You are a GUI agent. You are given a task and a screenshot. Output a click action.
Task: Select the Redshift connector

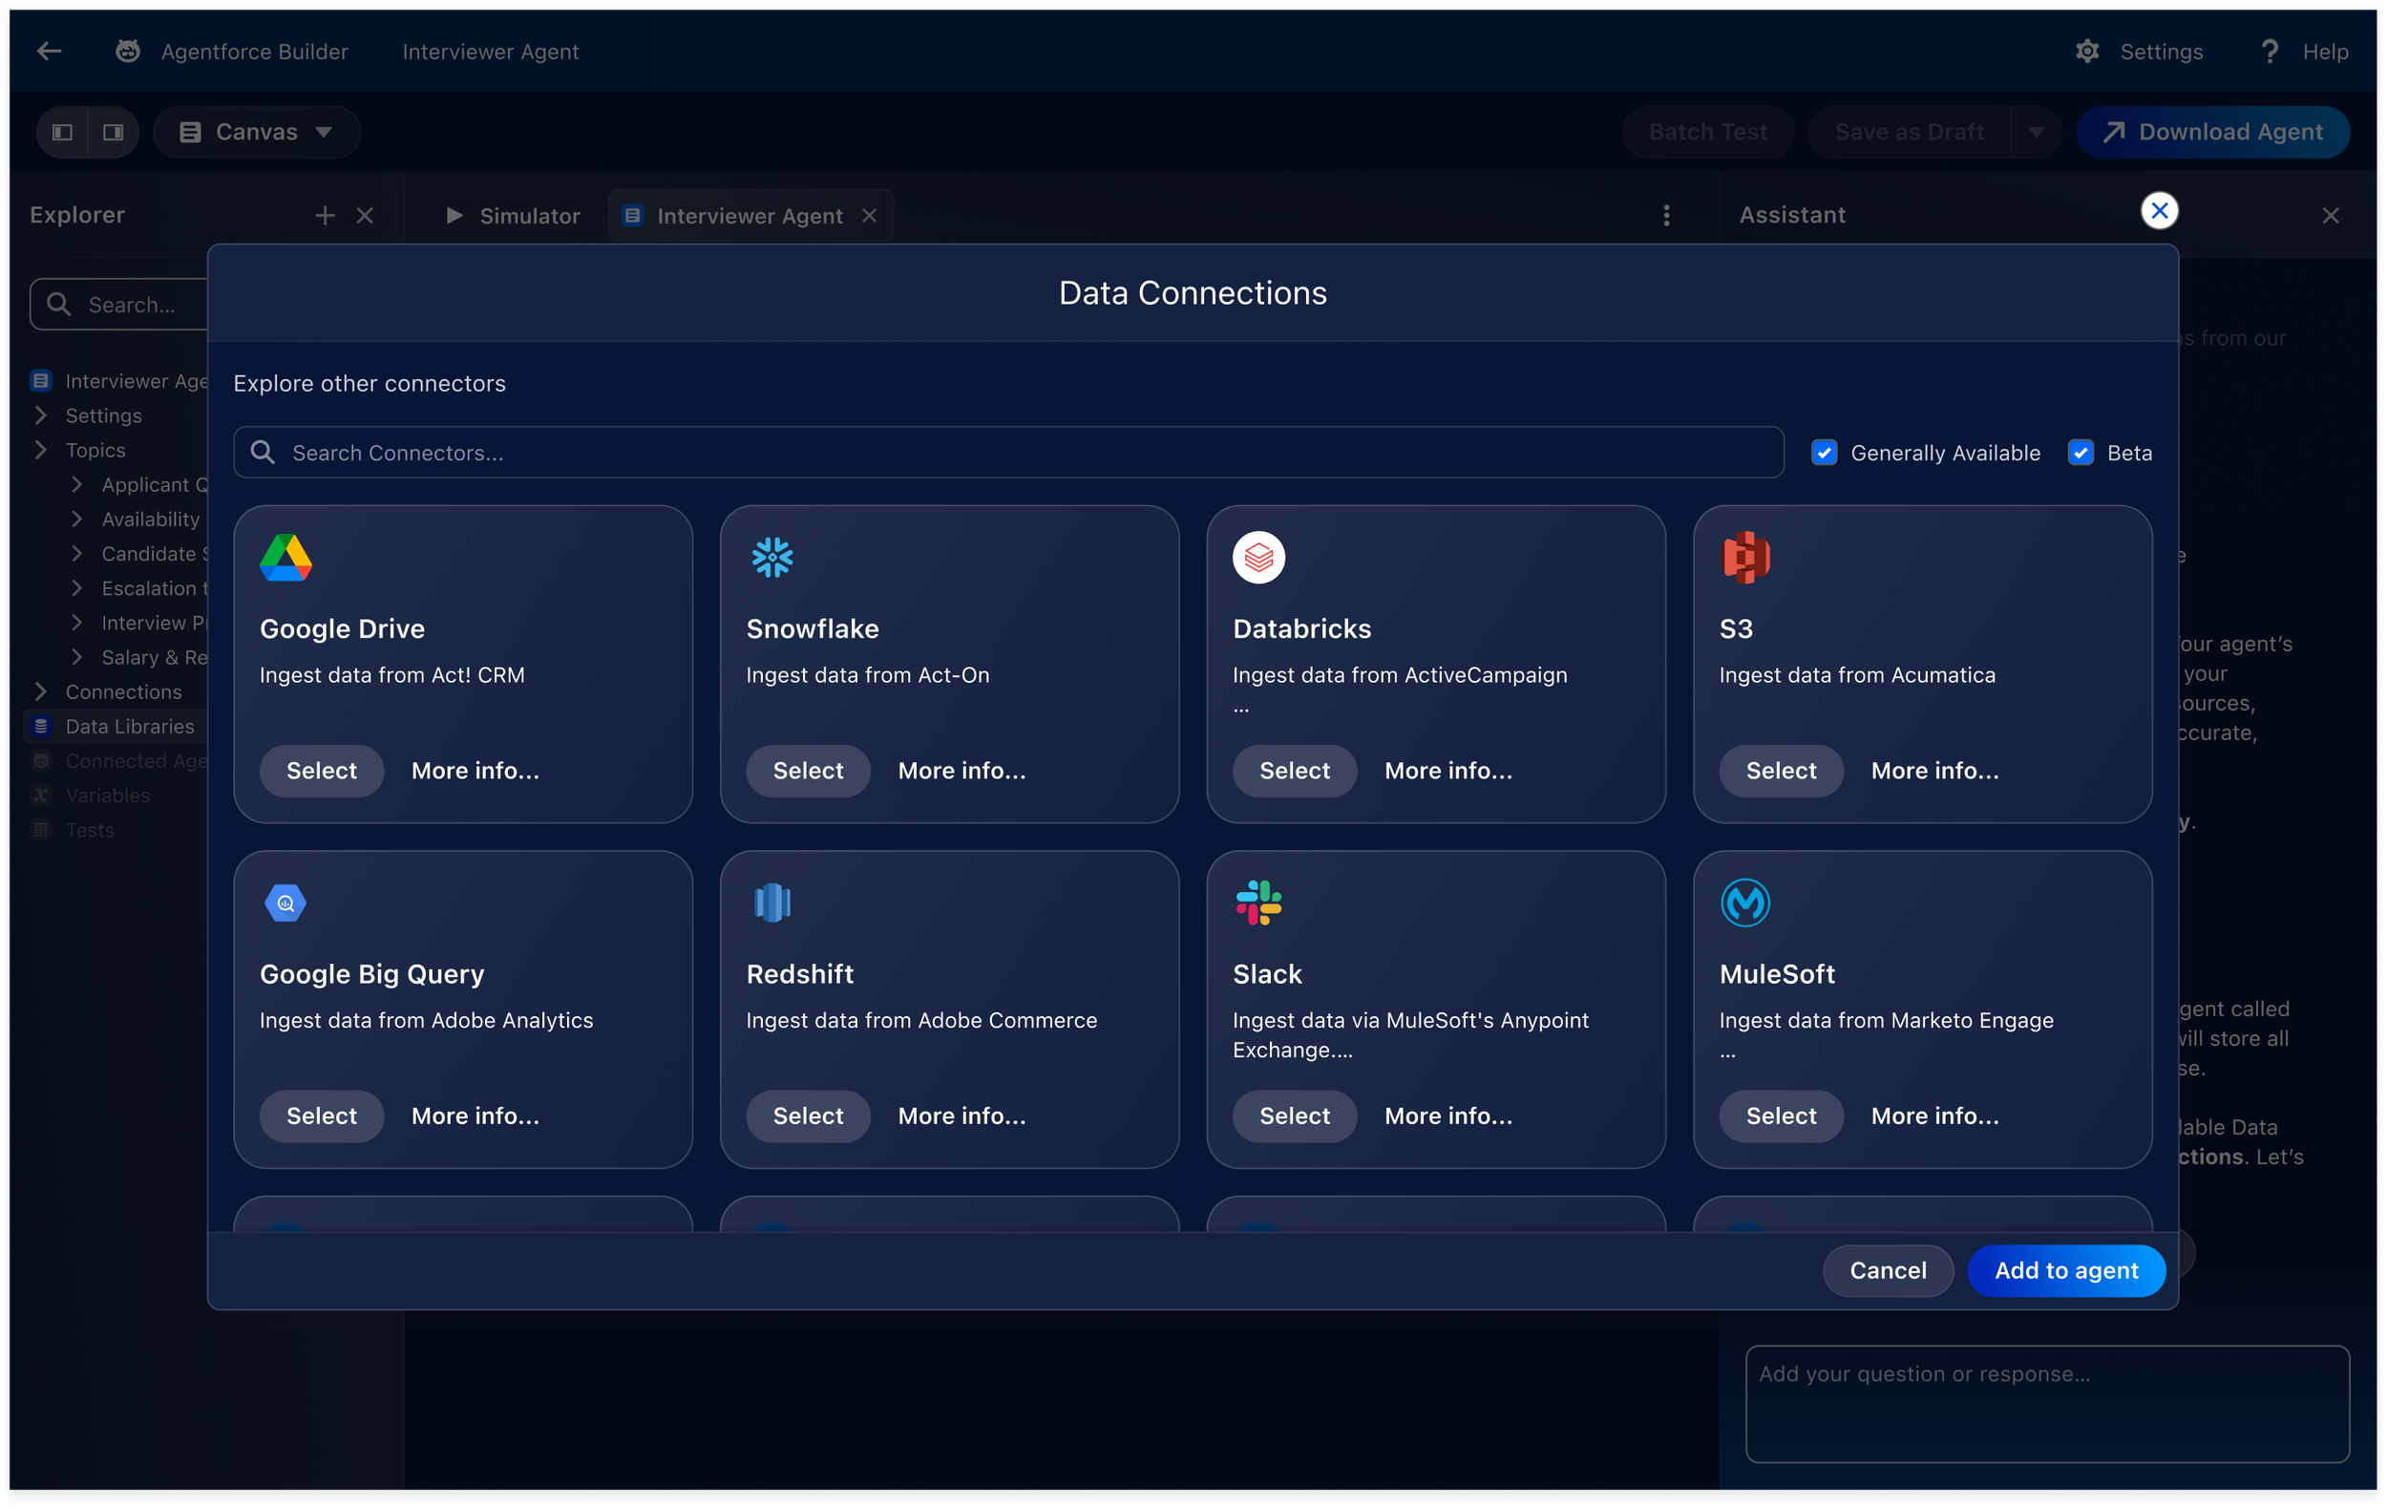click(808, 1116)
